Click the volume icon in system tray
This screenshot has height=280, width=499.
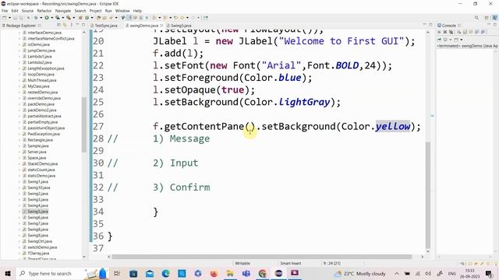click(x=428, y=273)
